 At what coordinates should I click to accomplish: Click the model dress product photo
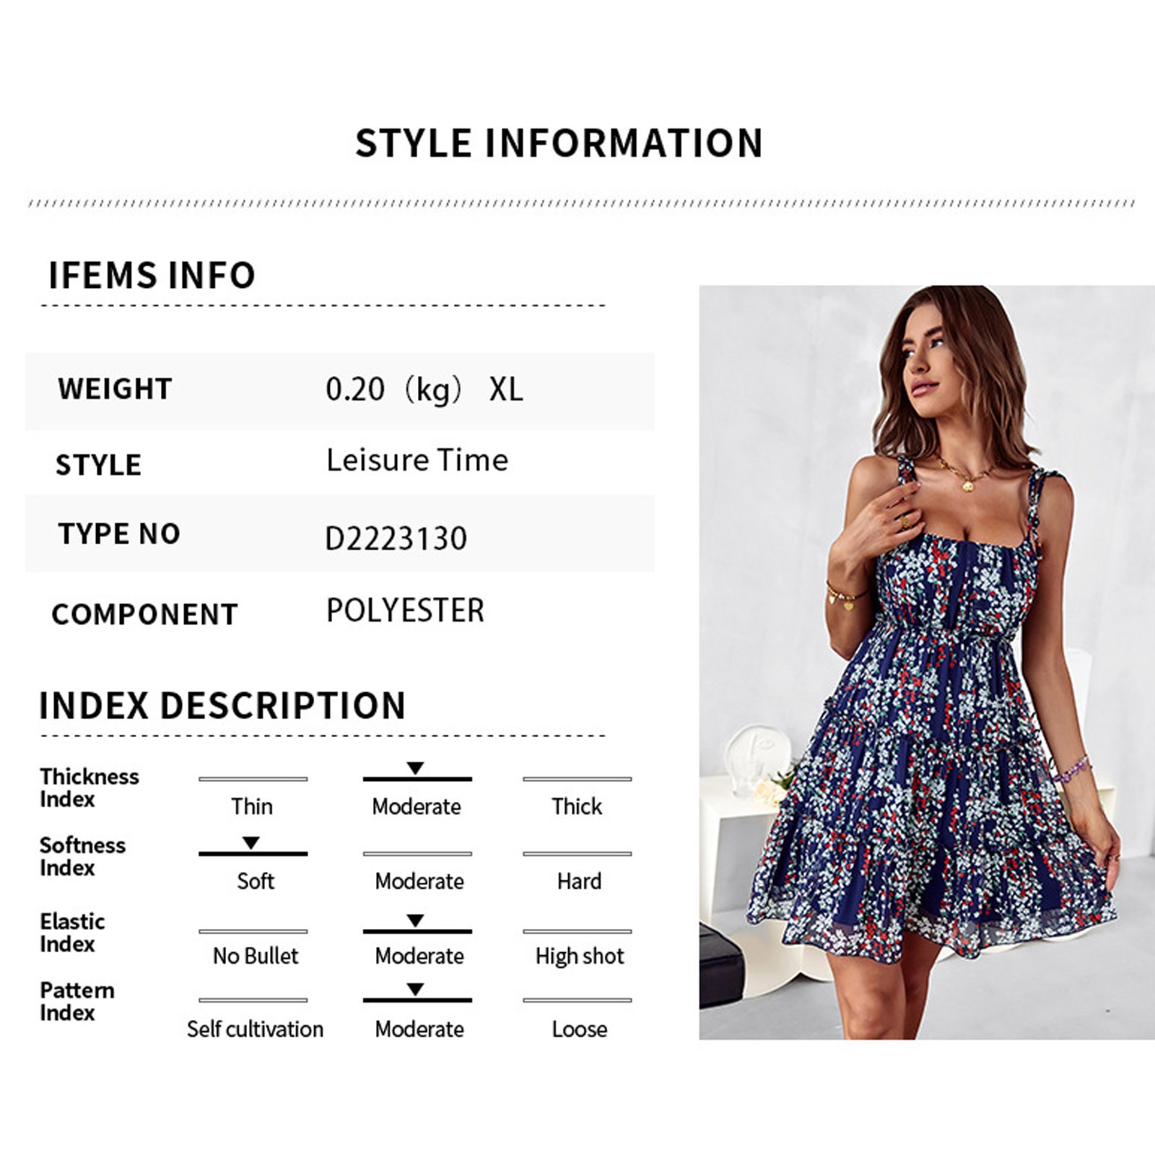(x=927, y=662)
